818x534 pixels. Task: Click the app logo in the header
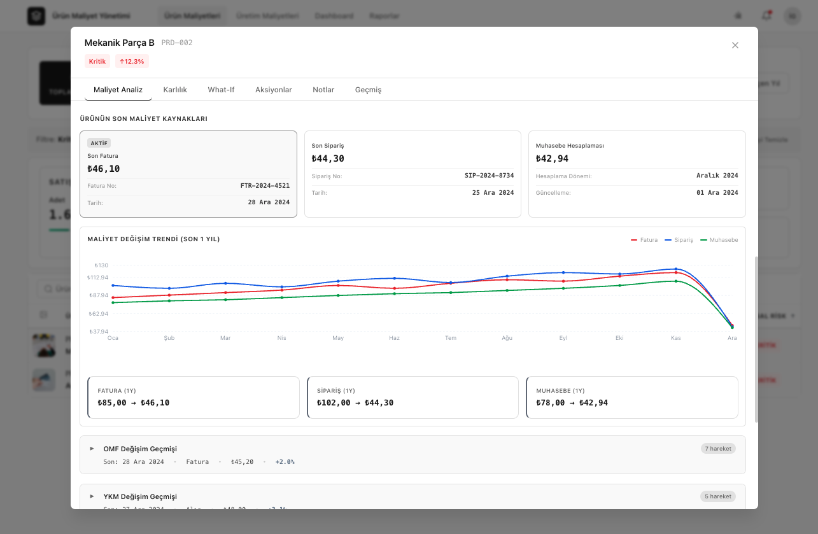(x=36, y=16)
